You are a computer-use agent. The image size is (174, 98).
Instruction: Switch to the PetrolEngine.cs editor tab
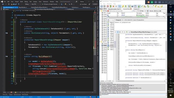(86, 7)
